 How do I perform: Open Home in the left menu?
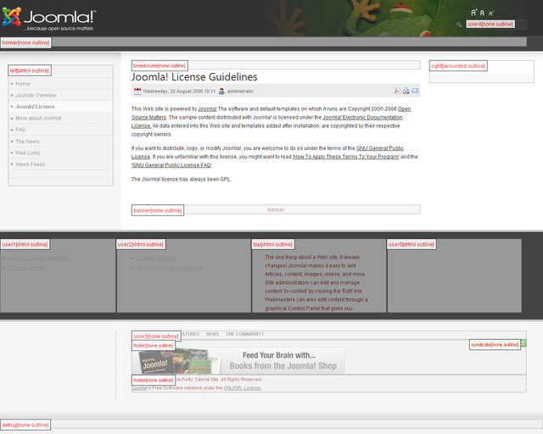(23, 84)
